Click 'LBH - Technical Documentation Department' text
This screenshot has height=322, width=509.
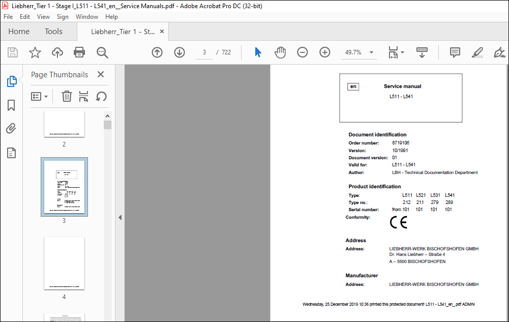click(x=435, y=172)
